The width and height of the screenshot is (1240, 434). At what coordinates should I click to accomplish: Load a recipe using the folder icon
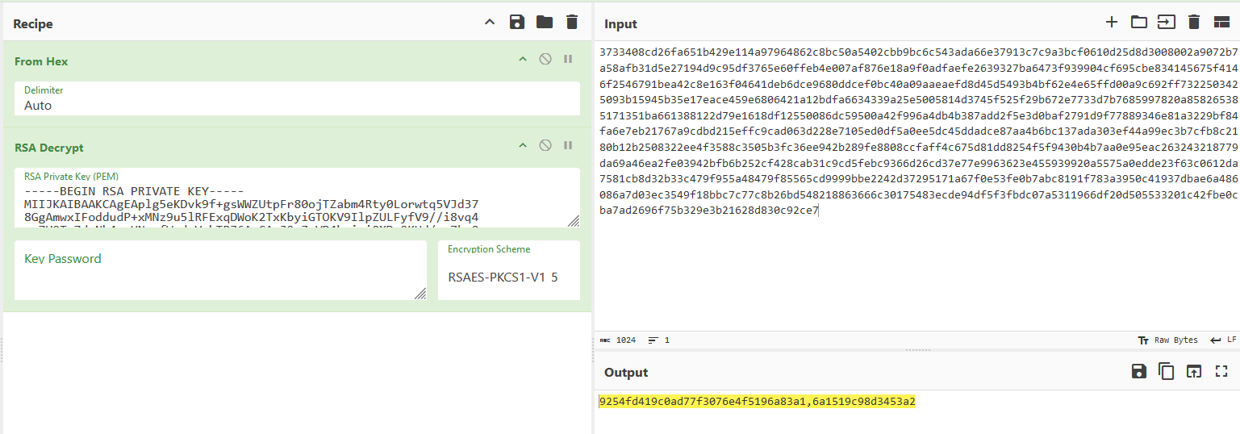[545, 23]
